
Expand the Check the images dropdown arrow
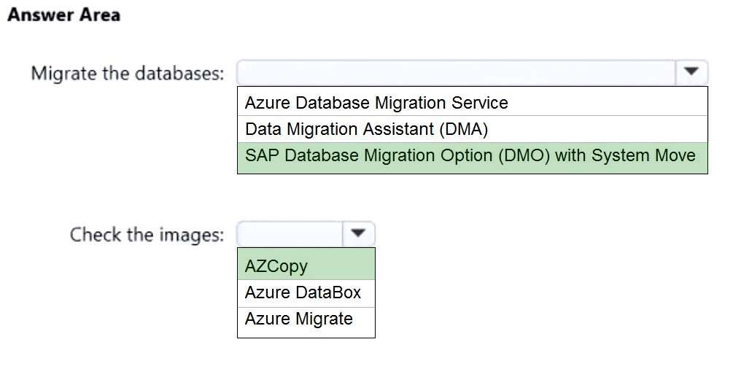tap(358, 234)
